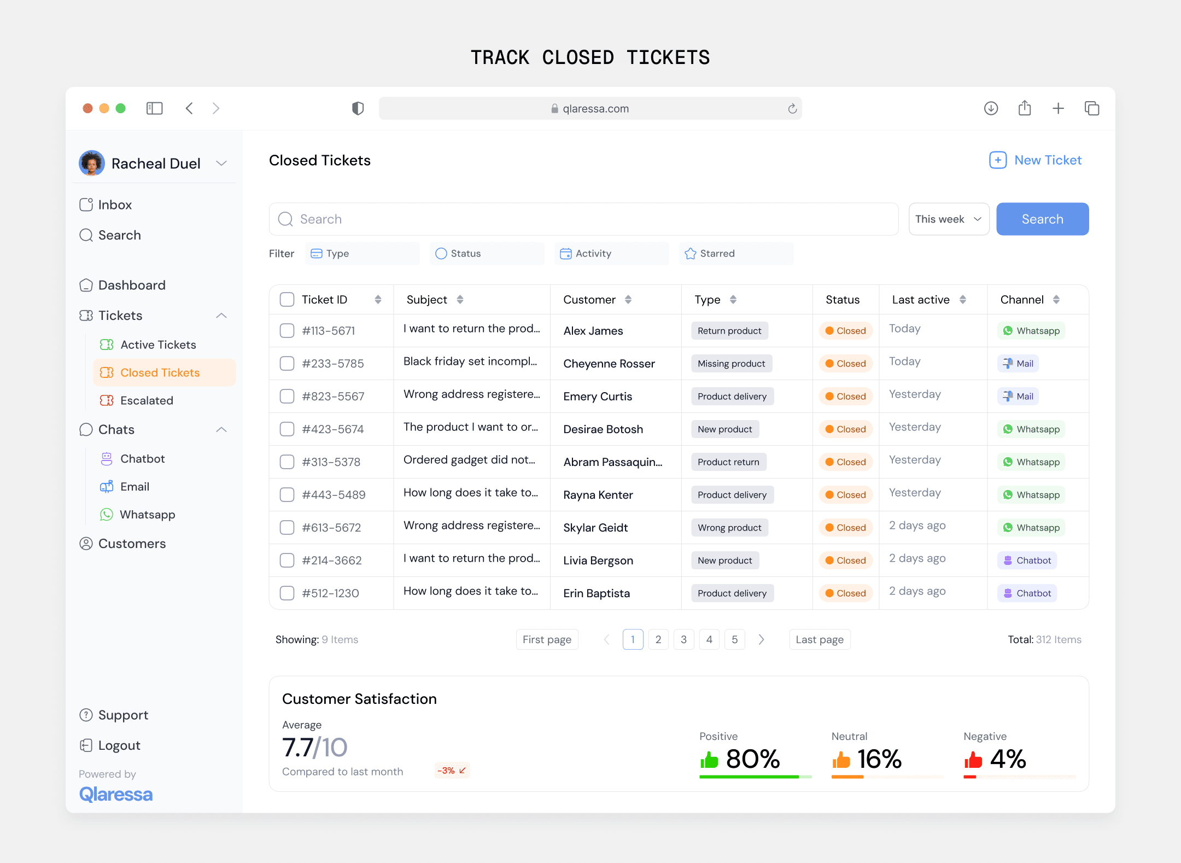Collapse the Tickets section chevron
The image size is (1181, 863).
click(221, 316)
